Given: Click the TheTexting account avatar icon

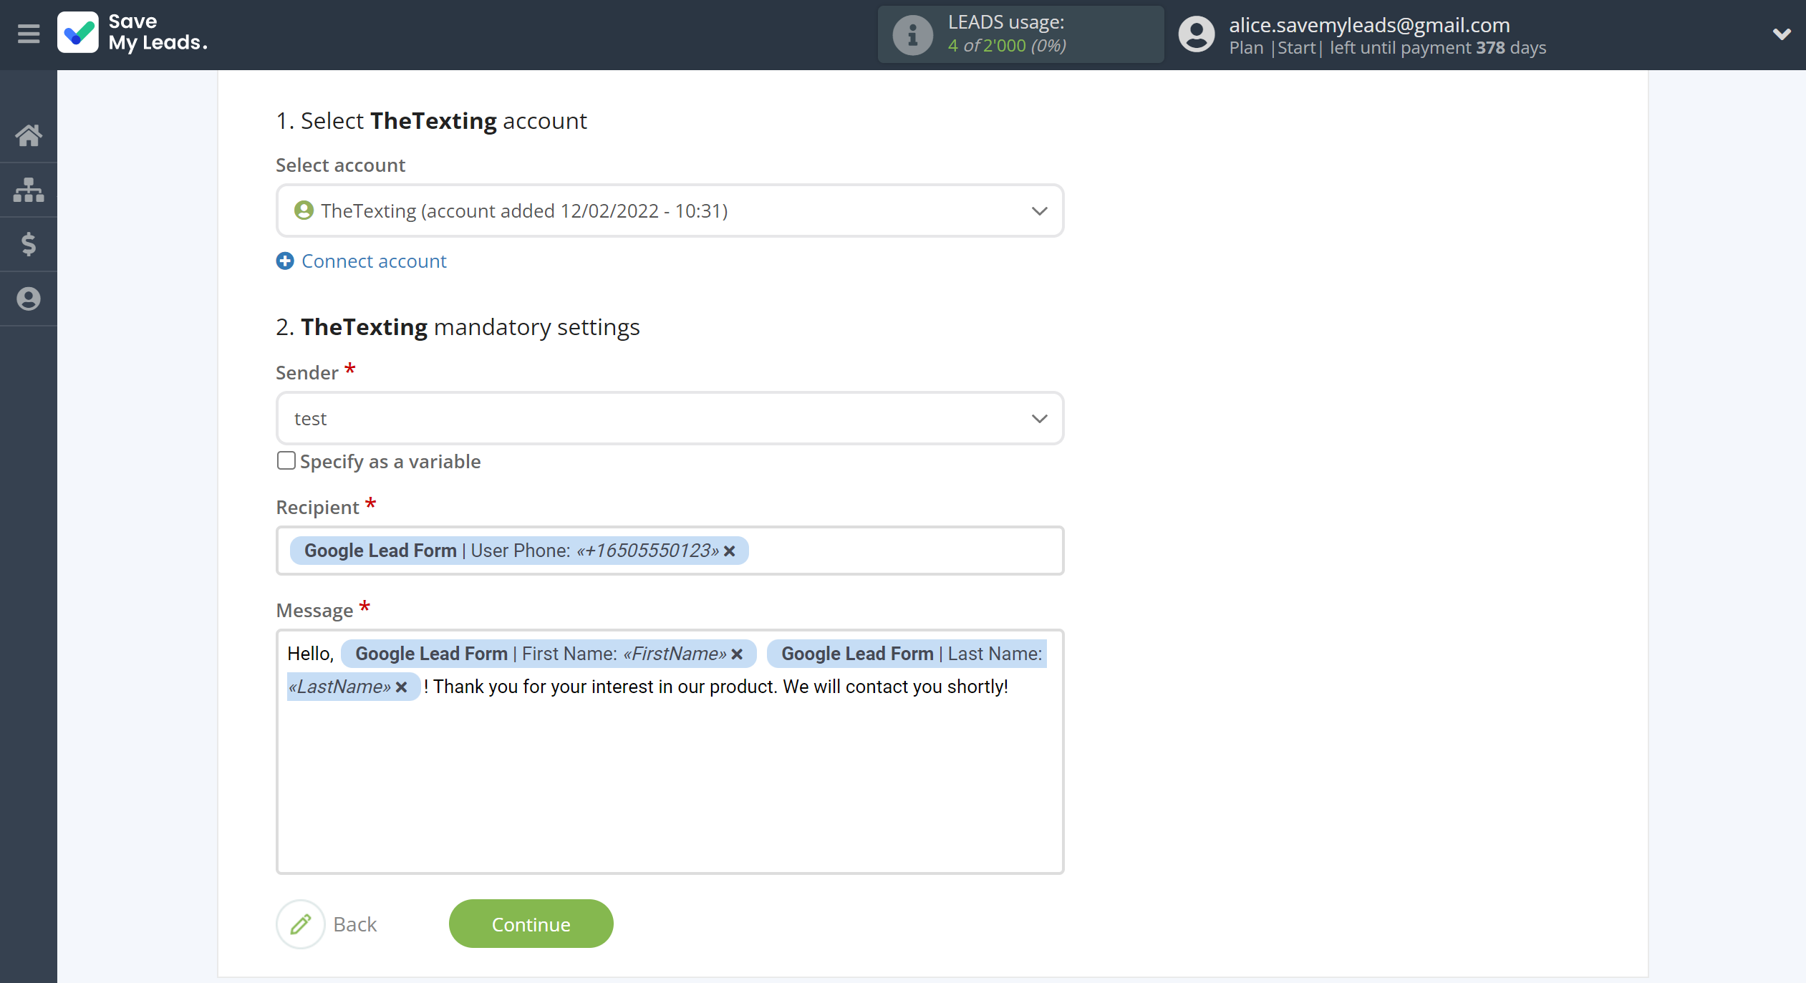Looking at the screenshot, I should [x=304, y=210].
